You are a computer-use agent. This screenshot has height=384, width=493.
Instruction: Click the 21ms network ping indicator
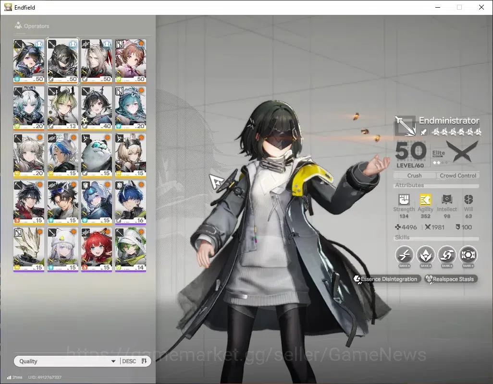(x=15, y=377)
